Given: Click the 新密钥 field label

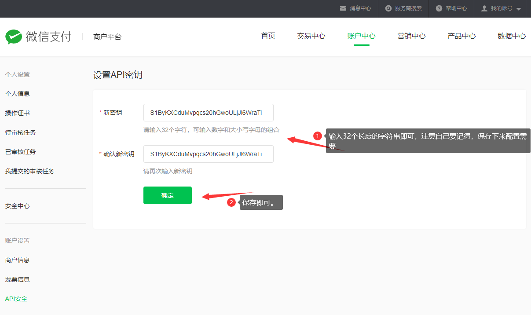Looking at the screenshot, I should (x=113, y=113).
